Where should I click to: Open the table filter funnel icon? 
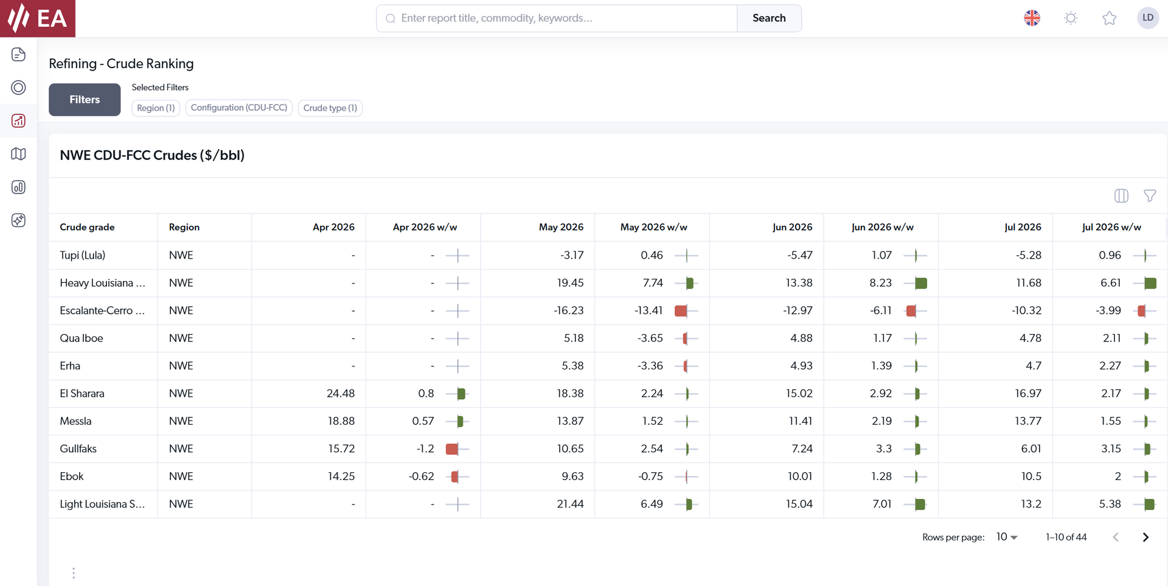(1149, 196)
